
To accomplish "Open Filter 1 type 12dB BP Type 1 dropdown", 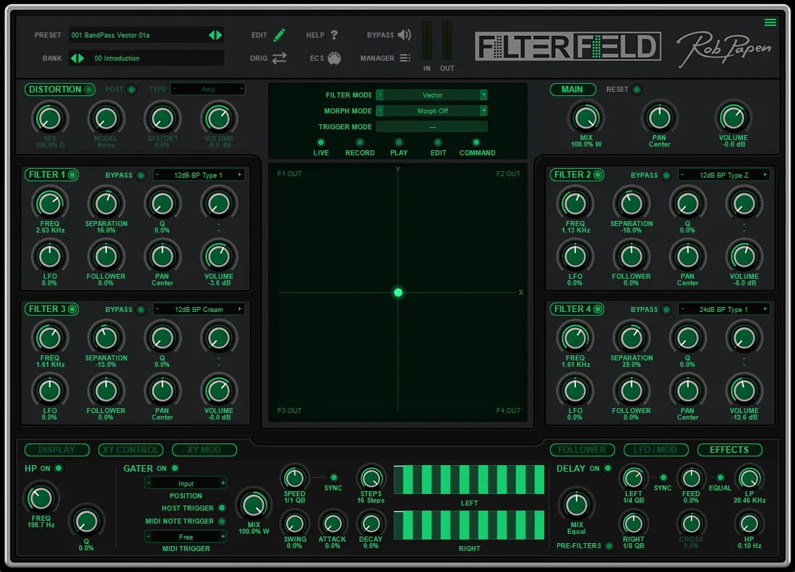I will pos(199,175).
